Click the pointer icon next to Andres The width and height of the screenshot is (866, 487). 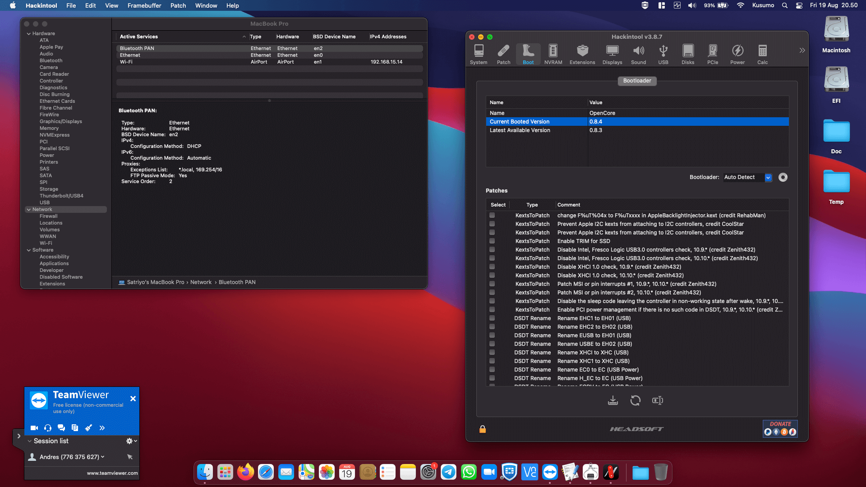(x=130, y=457)
